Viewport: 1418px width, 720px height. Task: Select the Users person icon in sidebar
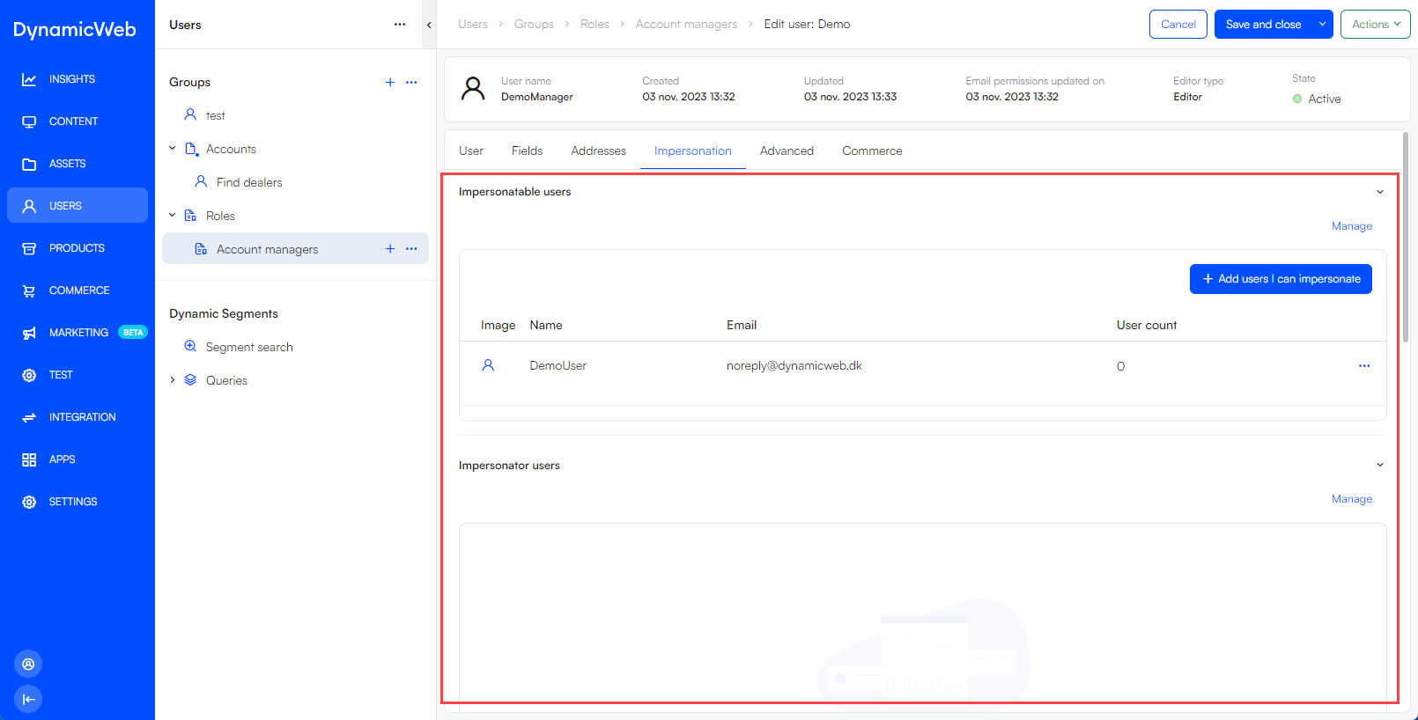coord(29,206)
